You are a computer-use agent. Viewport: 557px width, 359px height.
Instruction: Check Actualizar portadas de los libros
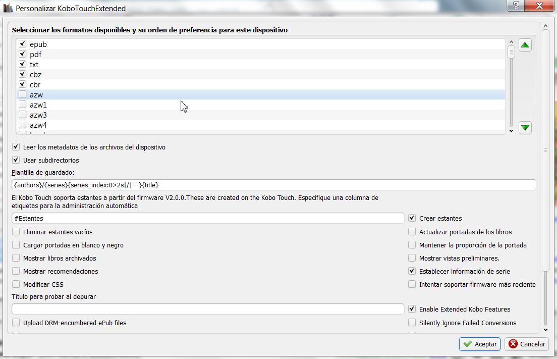click(412, 232)
